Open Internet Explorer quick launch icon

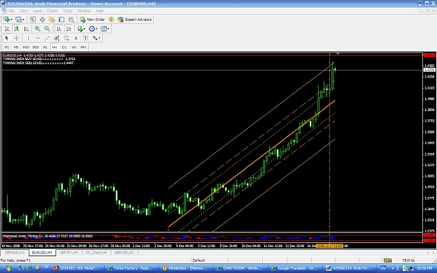point(29,268)
